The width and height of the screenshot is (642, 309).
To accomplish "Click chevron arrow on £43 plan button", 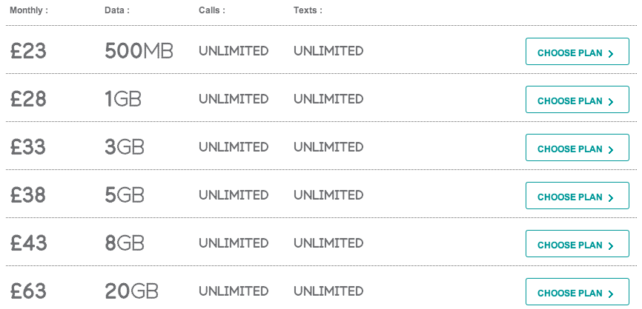I will point(611,245).
